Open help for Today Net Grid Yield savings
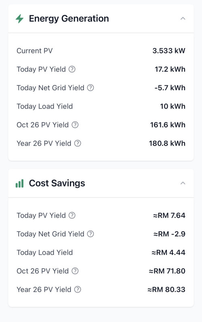This screenshot has height=322, width=202. click(90, 234)
